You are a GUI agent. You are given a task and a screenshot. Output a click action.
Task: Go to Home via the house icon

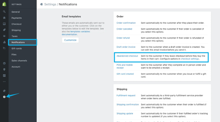[4, 18]
